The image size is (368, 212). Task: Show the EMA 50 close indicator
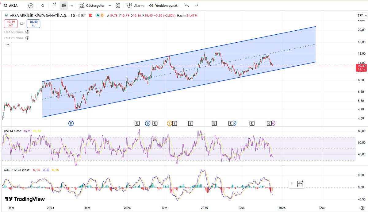click(x=28, y=32)
